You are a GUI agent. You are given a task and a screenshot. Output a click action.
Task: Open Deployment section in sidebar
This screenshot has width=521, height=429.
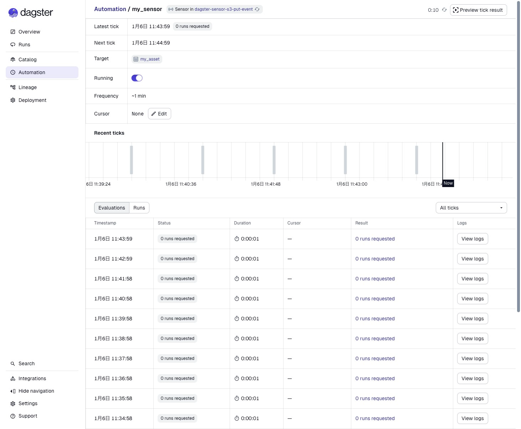32,100
